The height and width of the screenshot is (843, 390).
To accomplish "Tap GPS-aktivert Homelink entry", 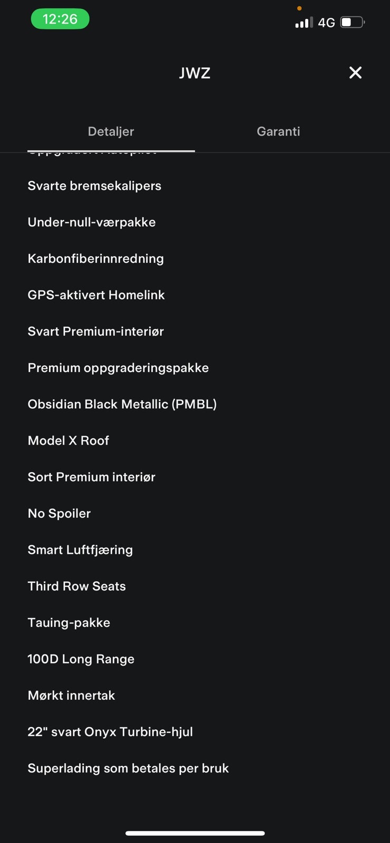I will (96, 295).
